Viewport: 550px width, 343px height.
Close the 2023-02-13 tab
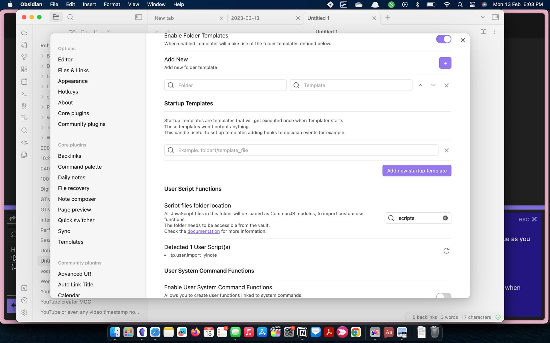coord(298,18)
